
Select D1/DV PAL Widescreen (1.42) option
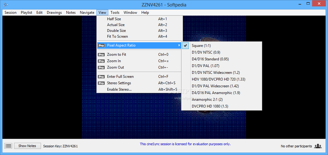222,86
